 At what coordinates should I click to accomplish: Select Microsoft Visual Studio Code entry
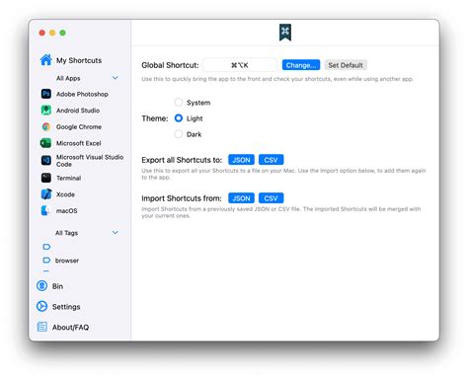90,161
